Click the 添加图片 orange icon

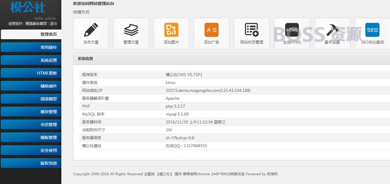point(171,30)
